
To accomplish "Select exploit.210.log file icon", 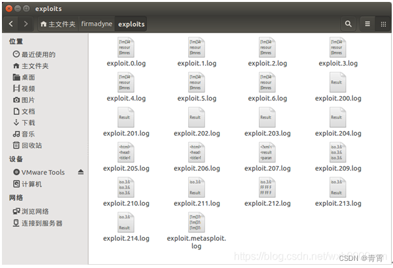I will [x=126, y=188].
